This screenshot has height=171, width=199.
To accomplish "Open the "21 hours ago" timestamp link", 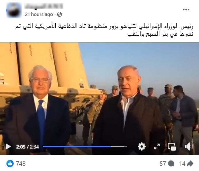I will (x=39, y=15).
